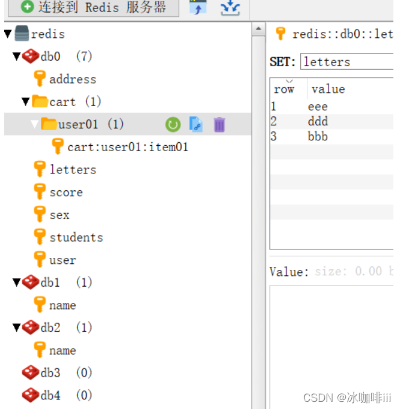The width and height of the screenshot is (400, 409).
Task: Click key icon beside name under db1
Action: (x=40, y=304)
